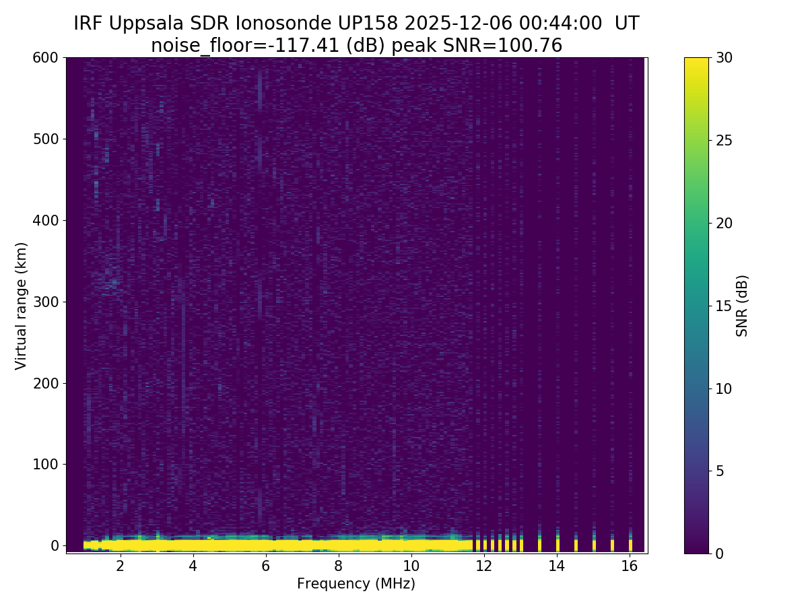Click the yellow ground band near 6 MHz

pos(266,544)
